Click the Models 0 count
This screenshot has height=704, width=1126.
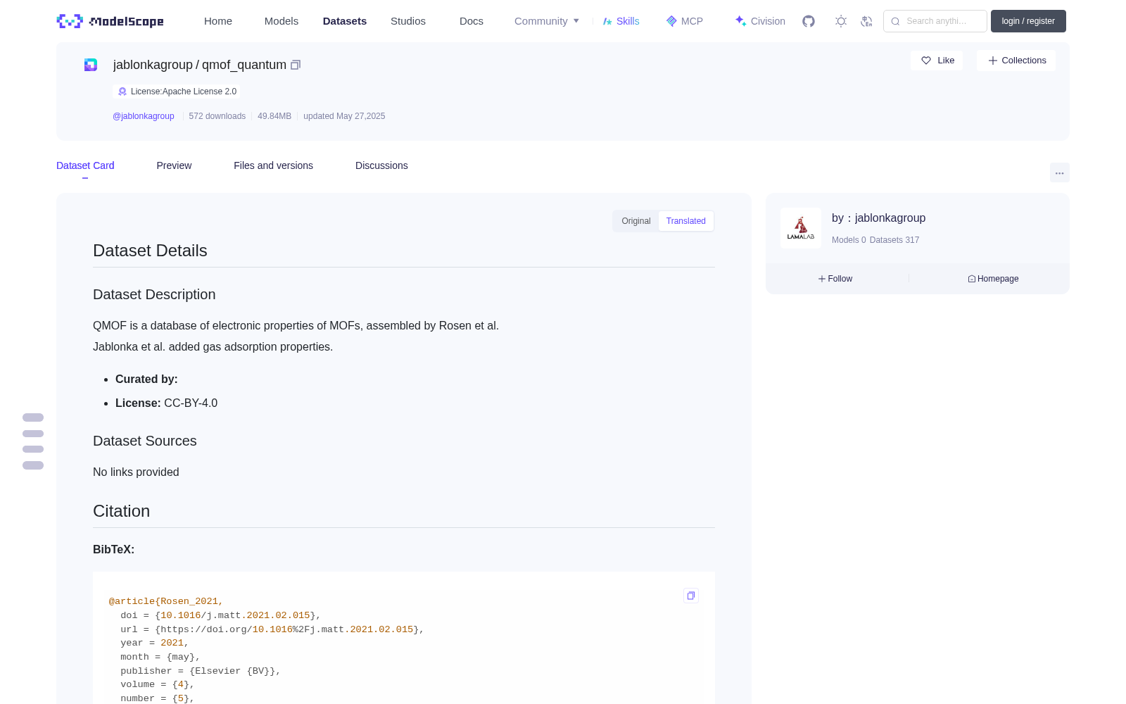click(849, 240)
